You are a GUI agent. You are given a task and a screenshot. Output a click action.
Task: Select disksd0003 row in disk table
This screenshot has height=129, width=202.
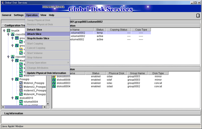(x=110, y=83)
